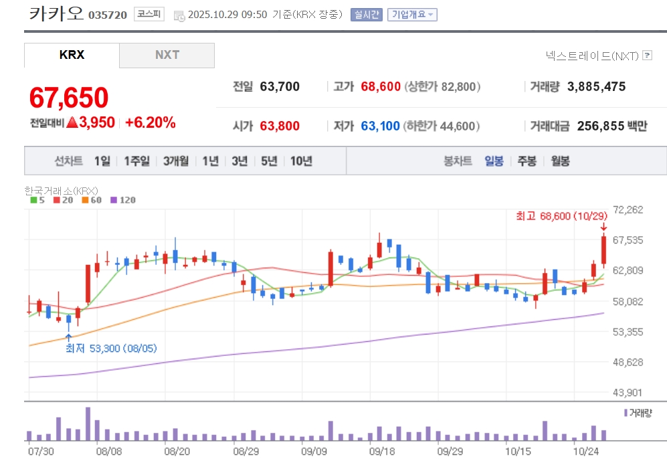The image size is (667, 471).
Task: Click the 72,262 price axis label
Action: point(628,210)
